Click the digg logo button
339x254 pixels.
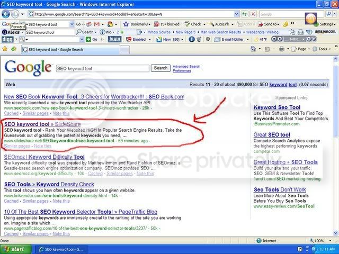point(7,40)
